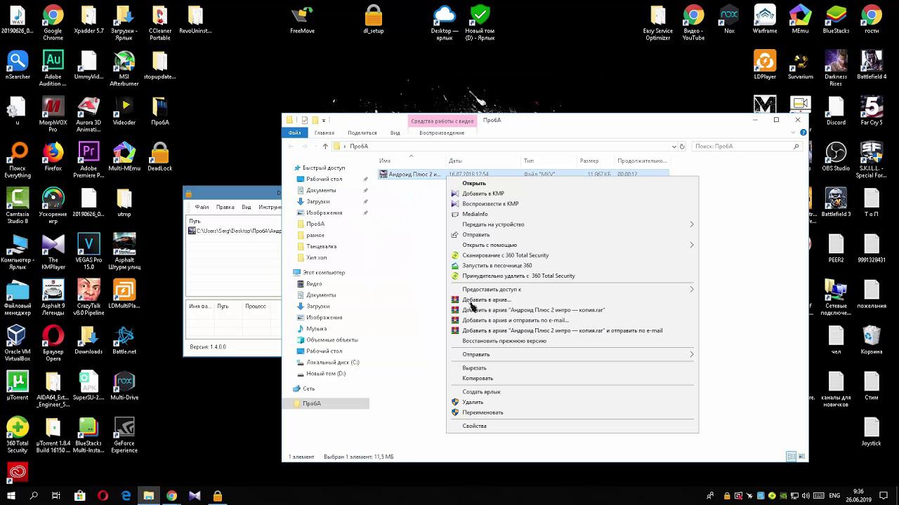
Task: Launch µTorrent desktop shortcut
Action: (x=18, y=384)
